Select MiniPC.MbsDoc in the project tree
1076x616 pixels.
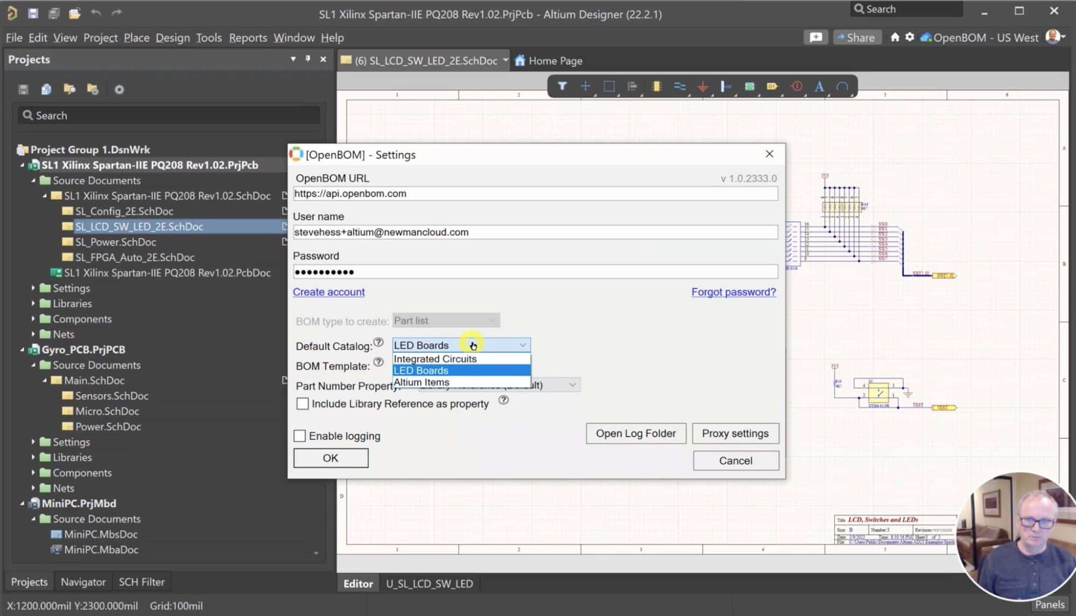click(101, 535)
